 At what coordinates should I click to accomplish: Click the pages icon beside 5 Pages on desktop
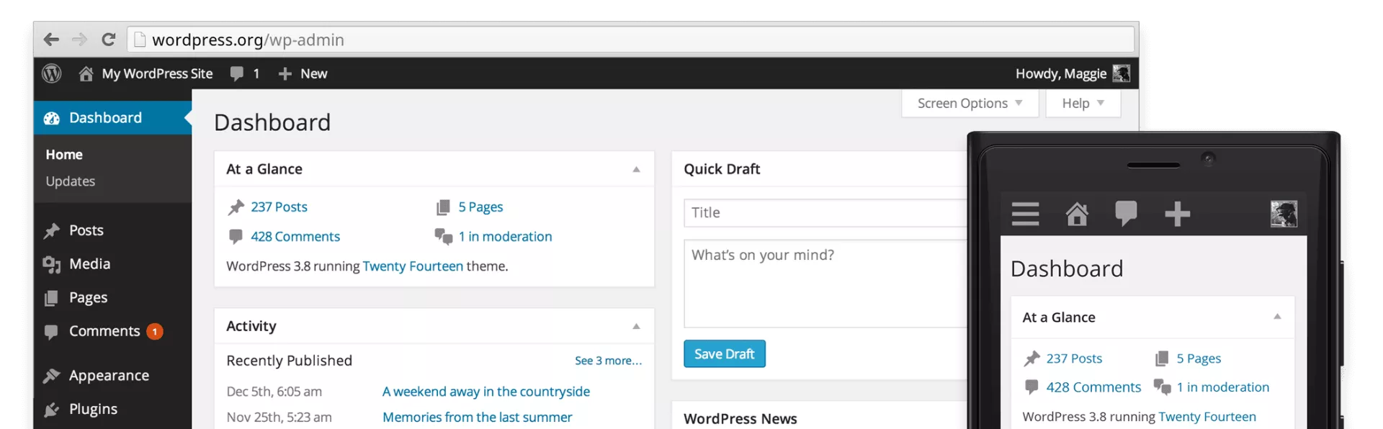click(x=443, y=207)
